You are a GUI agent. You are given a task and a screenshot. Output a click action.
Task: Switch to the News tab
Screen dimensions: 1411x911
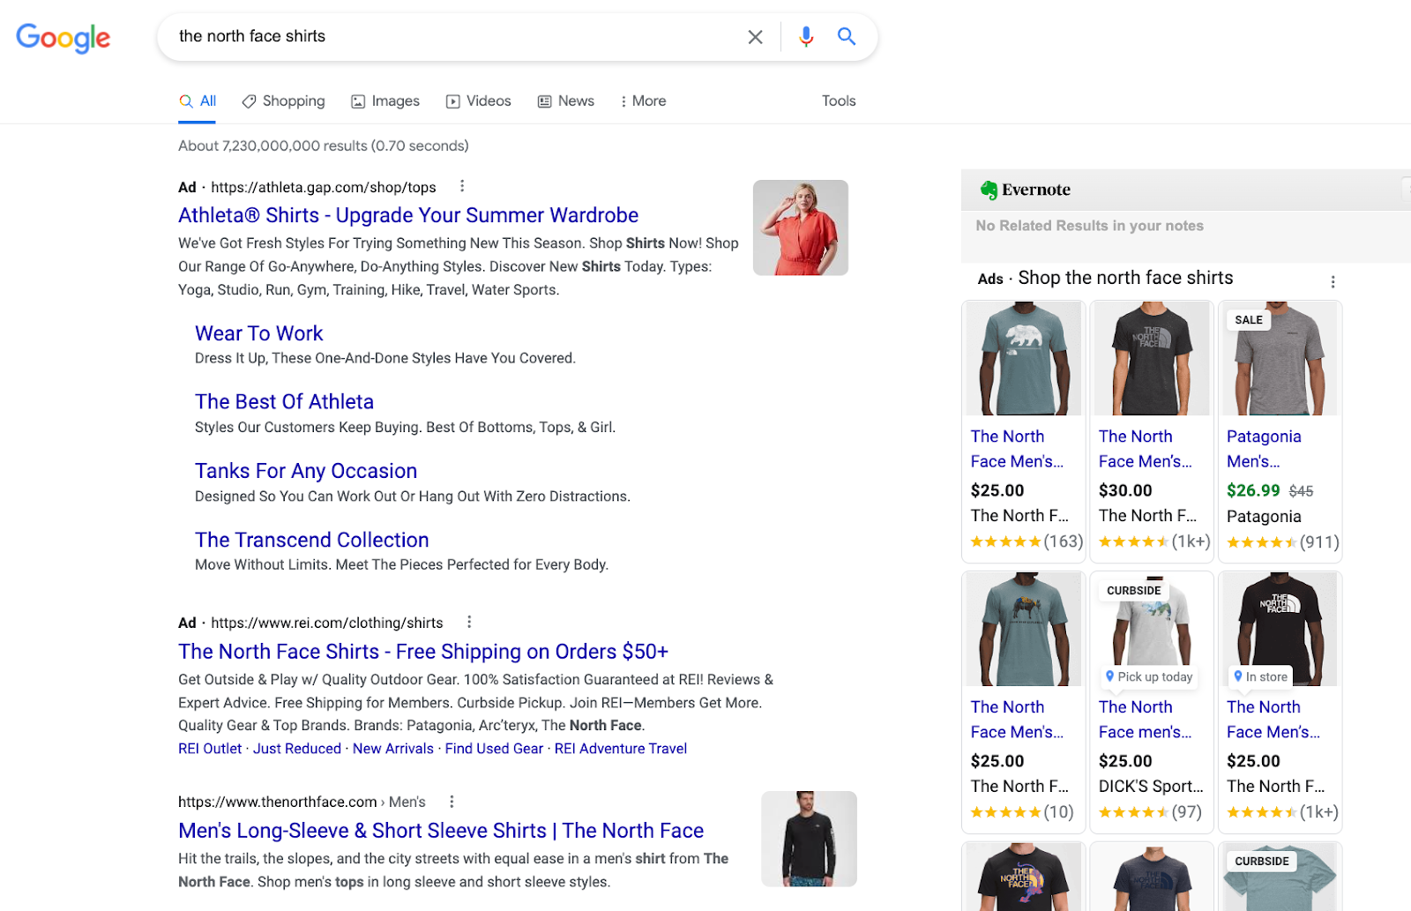[566, 101]
